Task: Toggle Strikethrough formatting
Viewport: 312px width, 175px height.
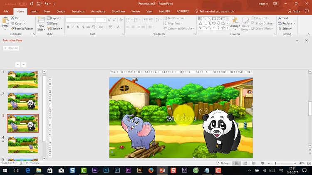Action: click(x=88, y=27)
